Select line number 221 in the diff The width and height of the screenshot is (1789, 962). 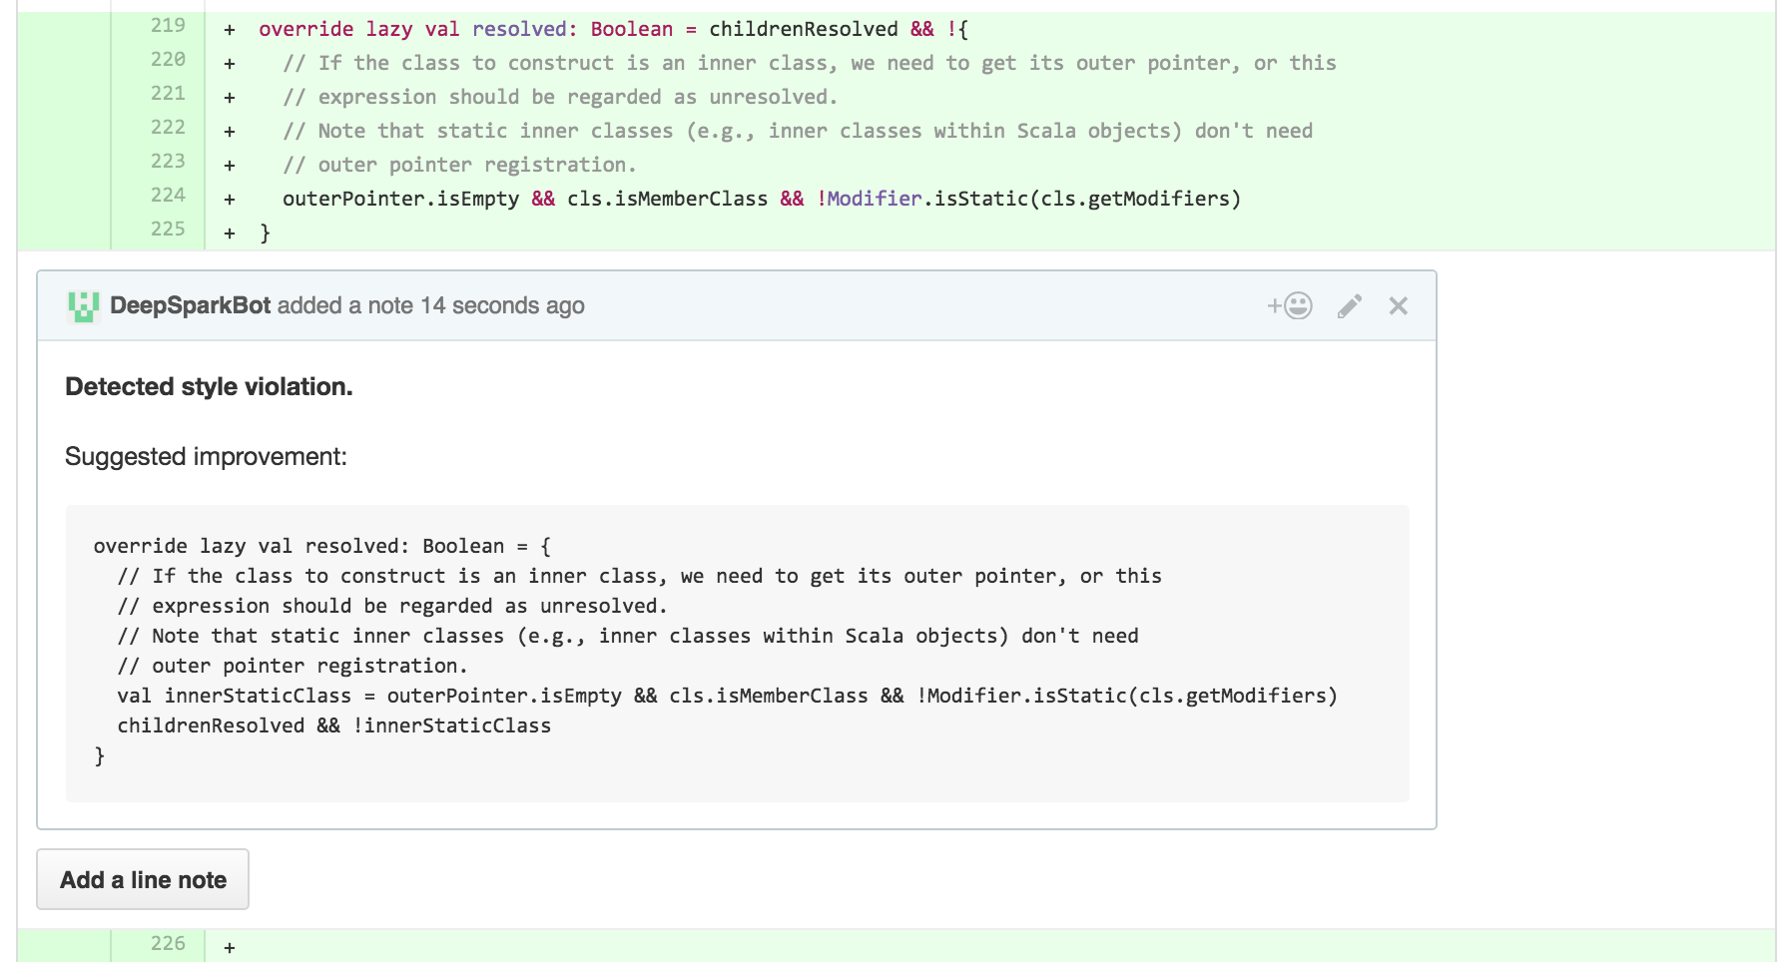coord(168,94)
